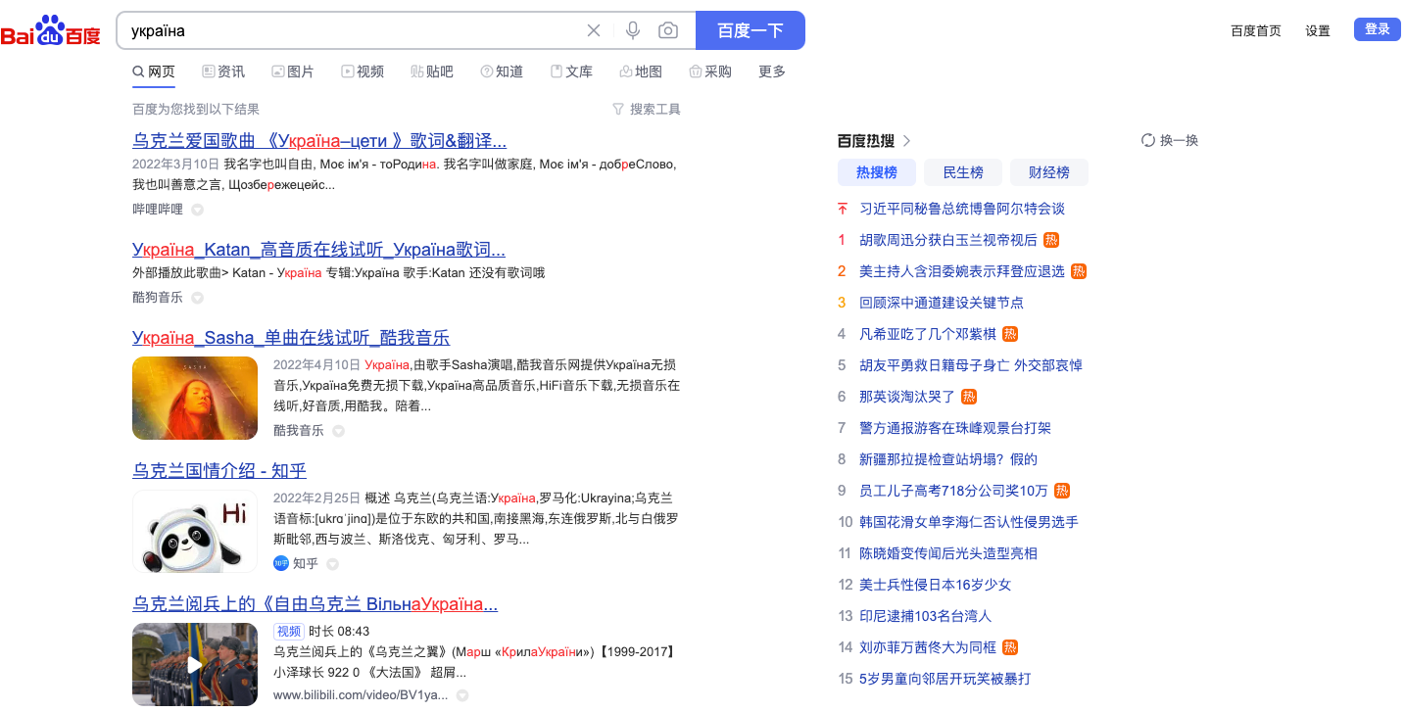
Task: Expand dropdown arrow next to 知乎 source
Action: point(332,564)
